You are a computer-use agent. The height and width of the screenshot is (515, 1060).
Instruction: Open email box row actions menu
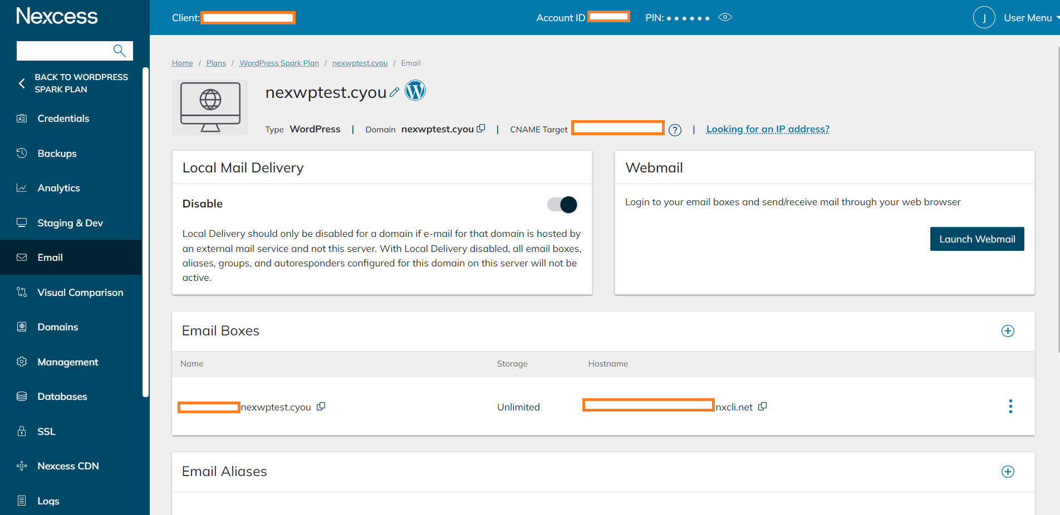1010,407
